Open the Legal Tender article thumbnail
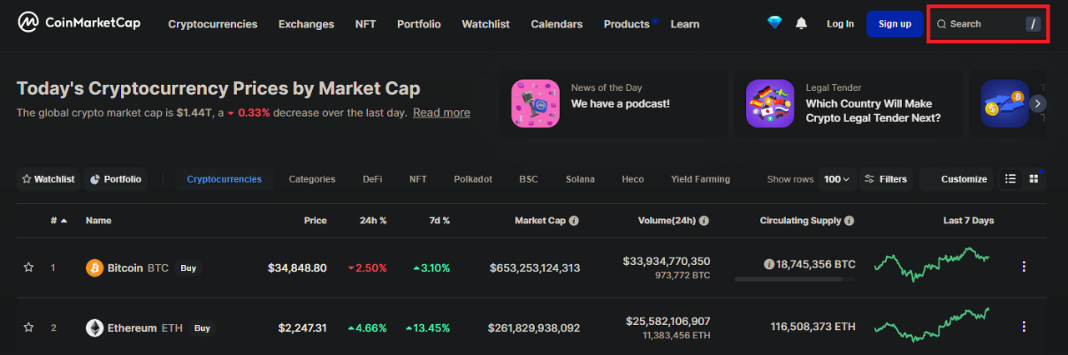Viewport: 1068px width, 355px height. [769, 103]
